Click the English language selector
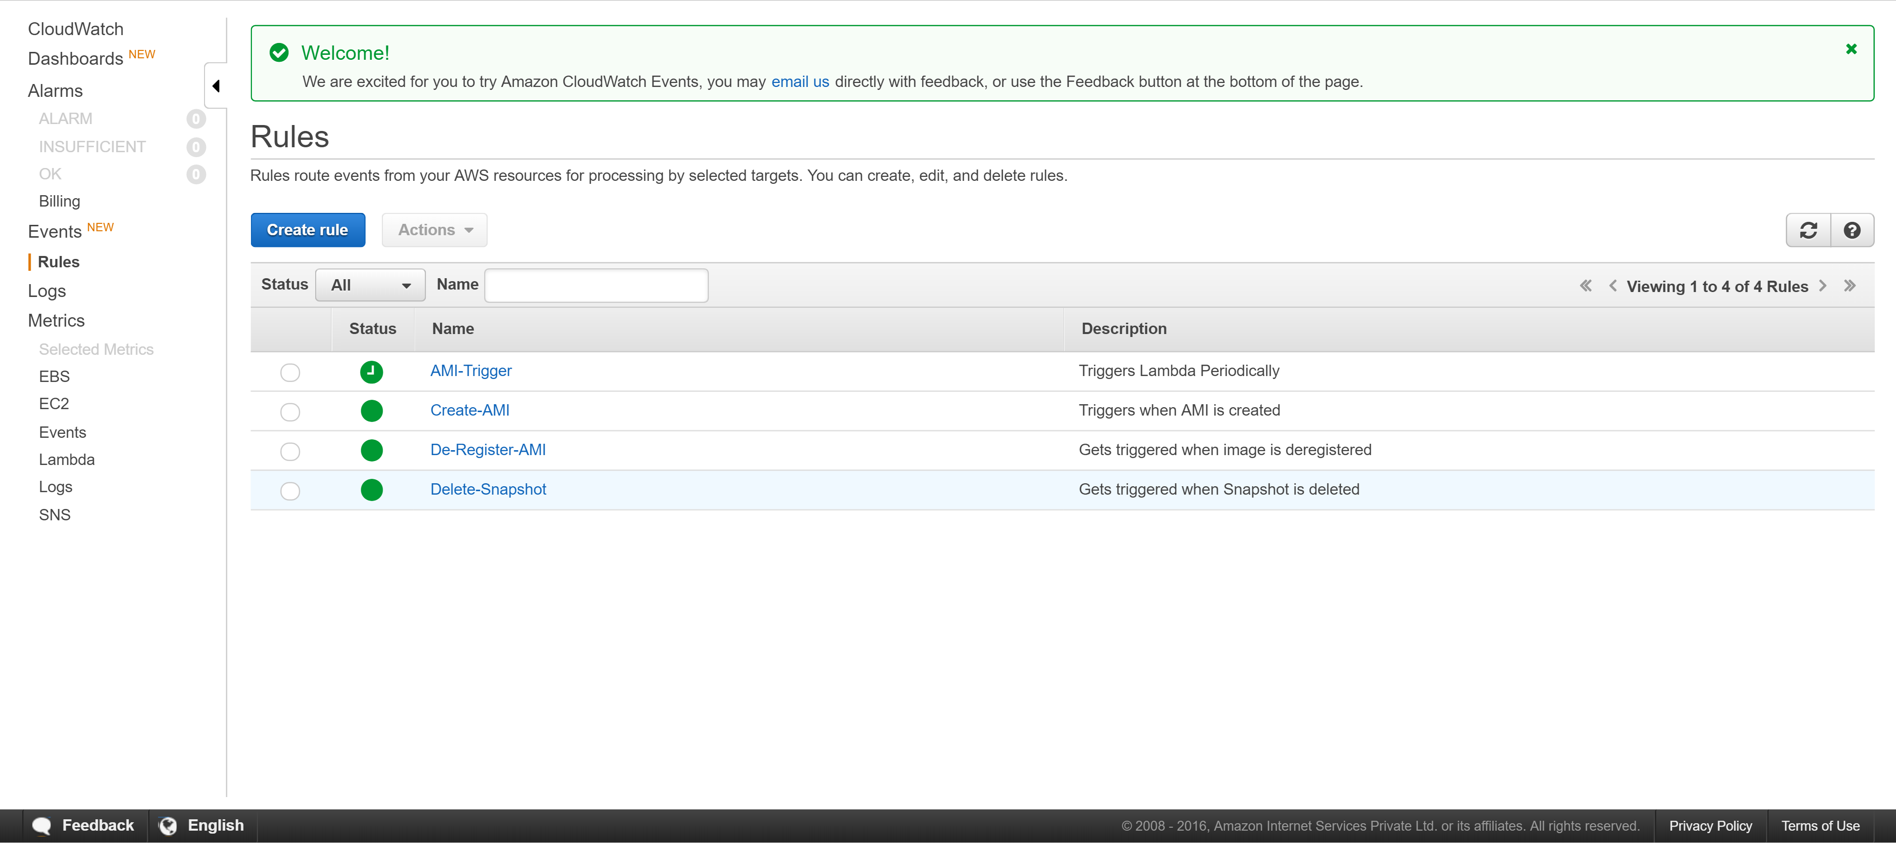Screen dimensions: 1896x843 (x=216, y=825)
